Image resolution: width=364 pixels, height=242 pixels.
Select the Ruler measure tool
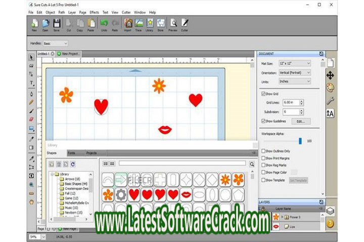click(31, 194)
